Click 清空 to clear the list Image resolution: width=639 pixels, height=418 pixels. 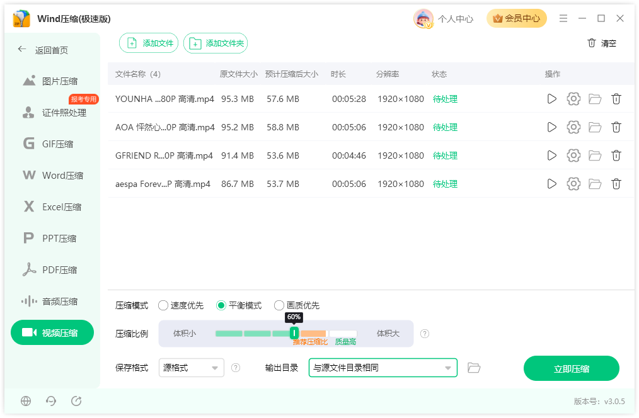tap(602, 43)
